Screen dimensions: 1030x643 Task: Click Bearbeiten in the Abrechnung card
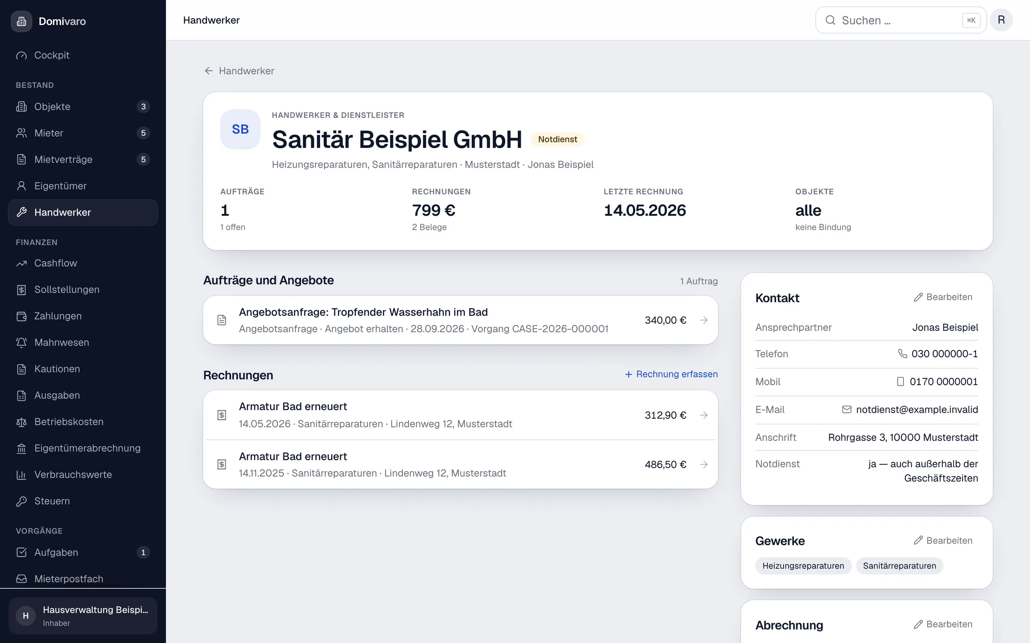pyautogui.click(x=943, y=624)
